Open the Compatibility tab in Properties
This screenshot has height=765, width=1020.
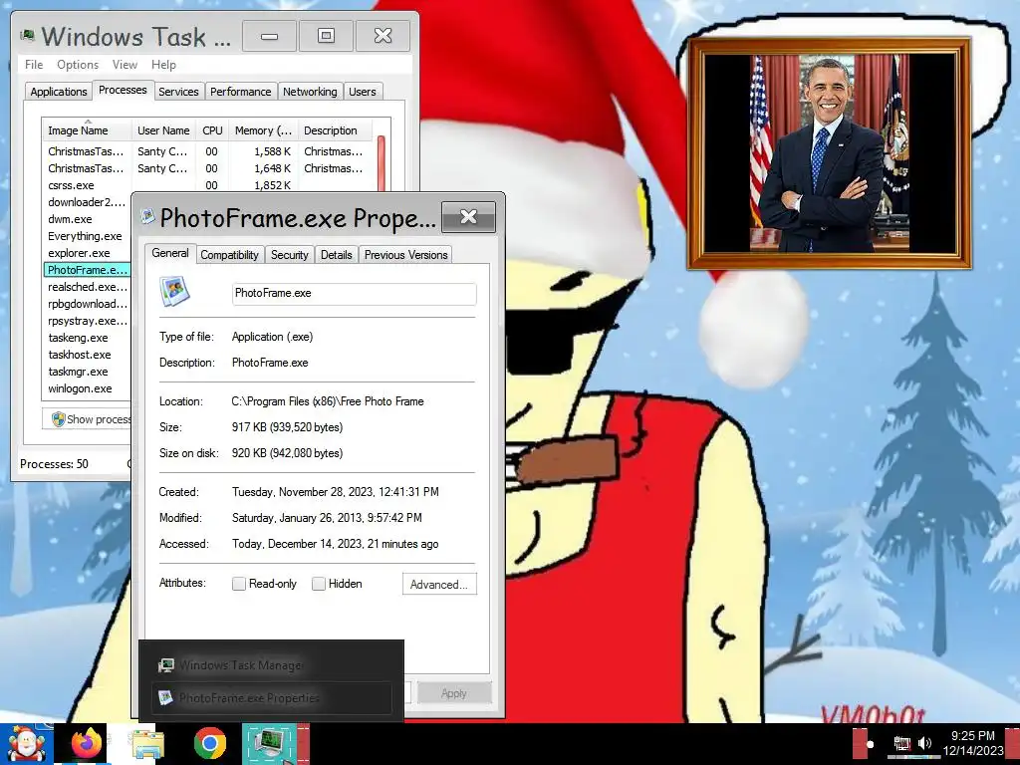(x=229, y=255)
